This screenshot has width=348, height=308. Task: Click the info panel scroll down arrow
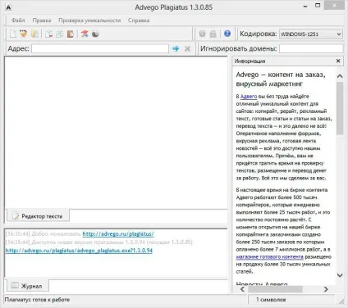coord(340,275)
